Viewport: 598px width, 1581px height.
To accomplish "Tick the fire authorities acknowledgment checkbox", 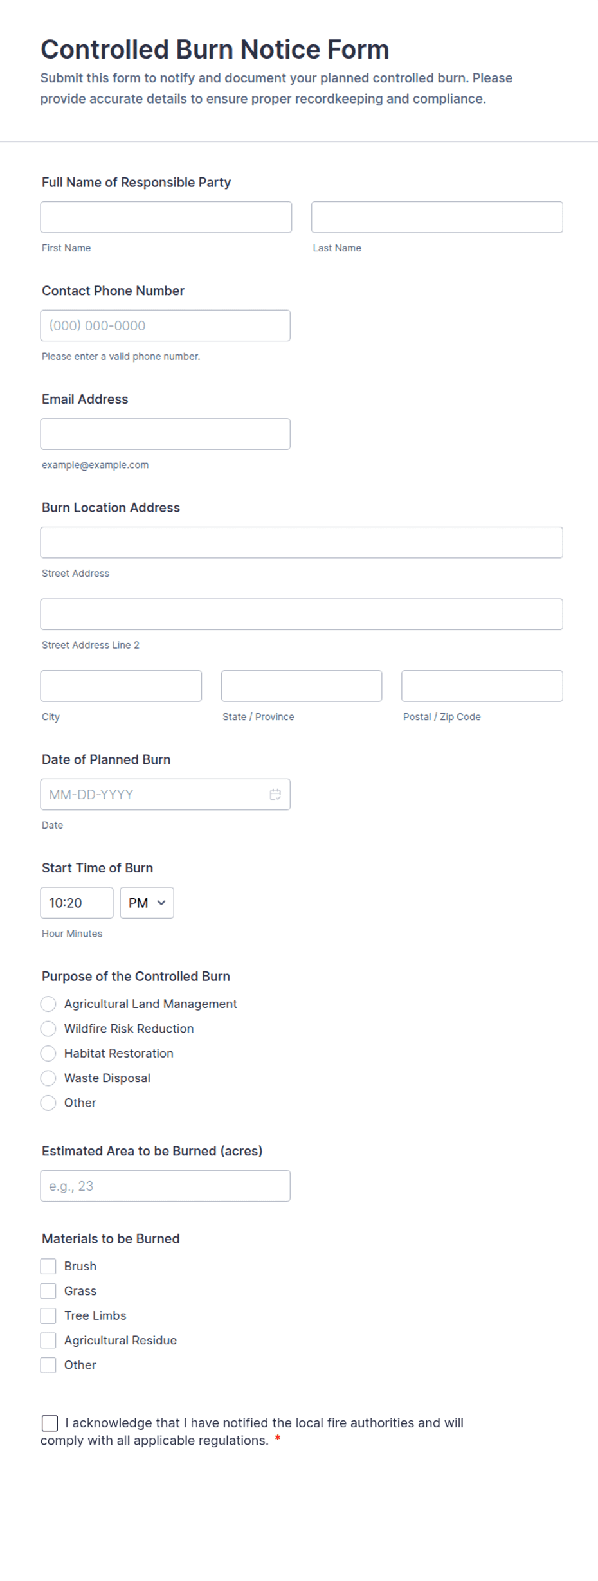I will click(x=50, y=1423).
